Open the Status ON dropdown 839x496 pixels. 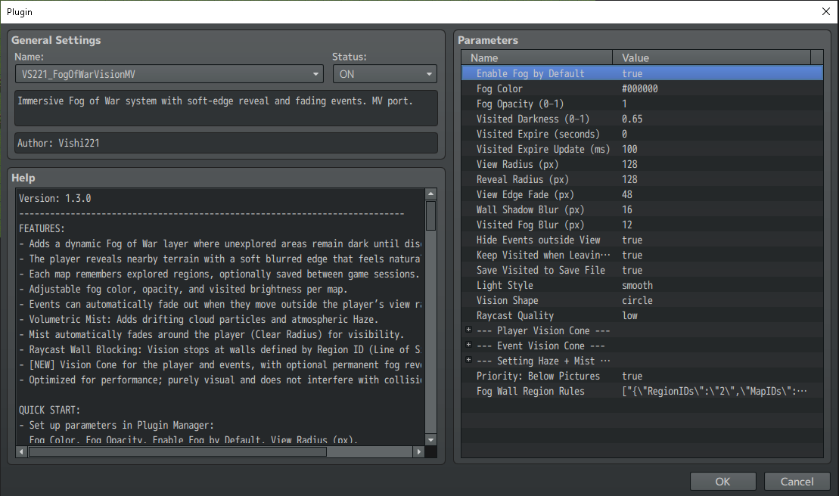385,74
